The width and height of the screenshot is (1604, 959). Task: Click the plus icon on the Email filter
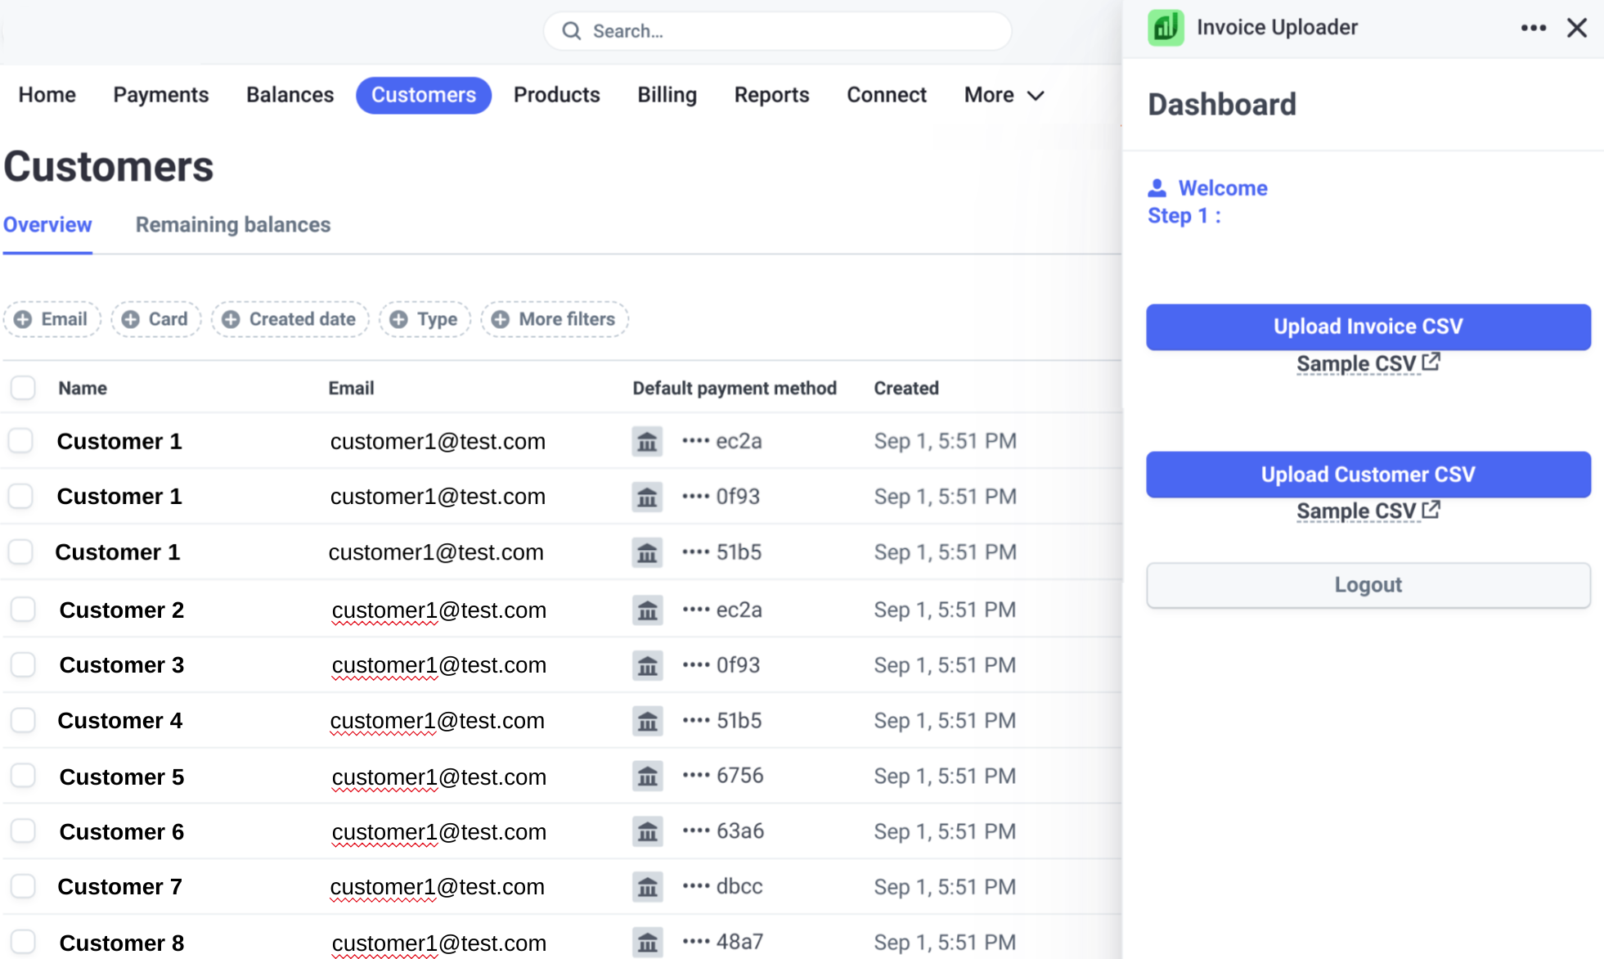click(25, 319)
